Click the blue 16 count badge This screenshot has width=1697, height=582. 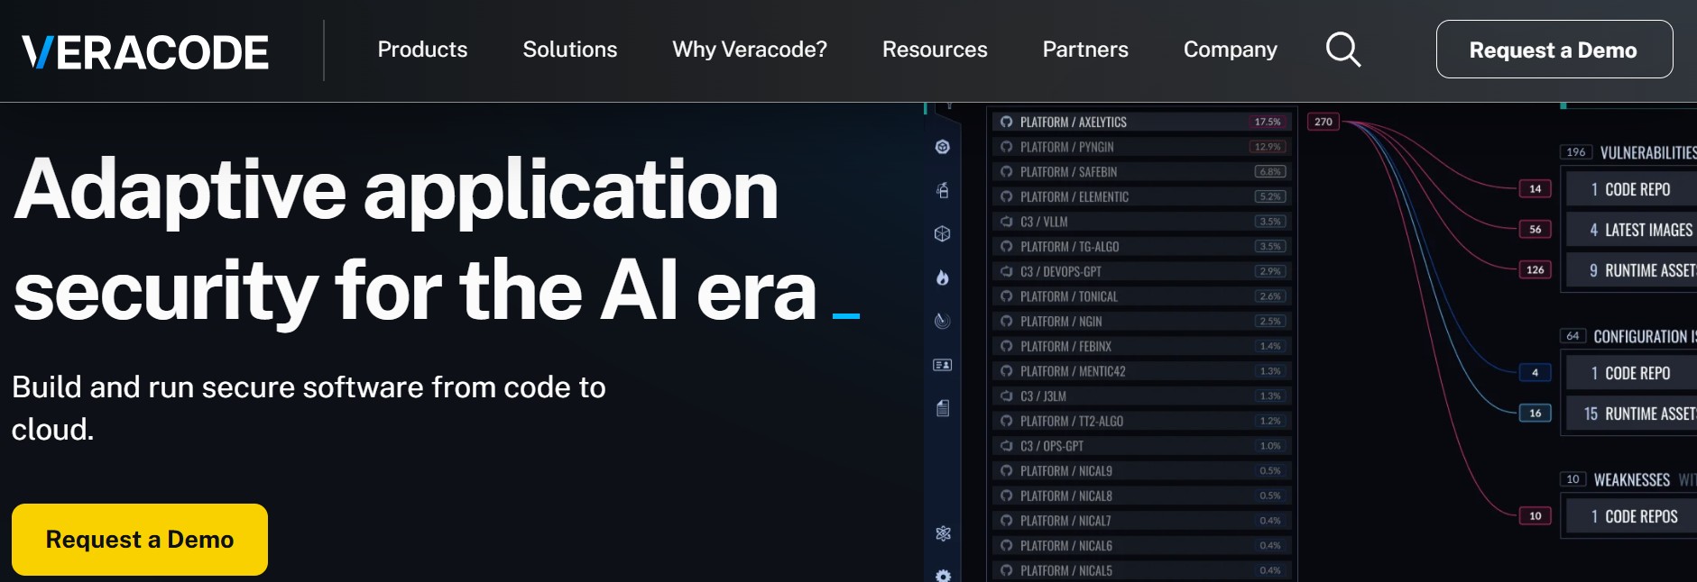pos(1536,413)
